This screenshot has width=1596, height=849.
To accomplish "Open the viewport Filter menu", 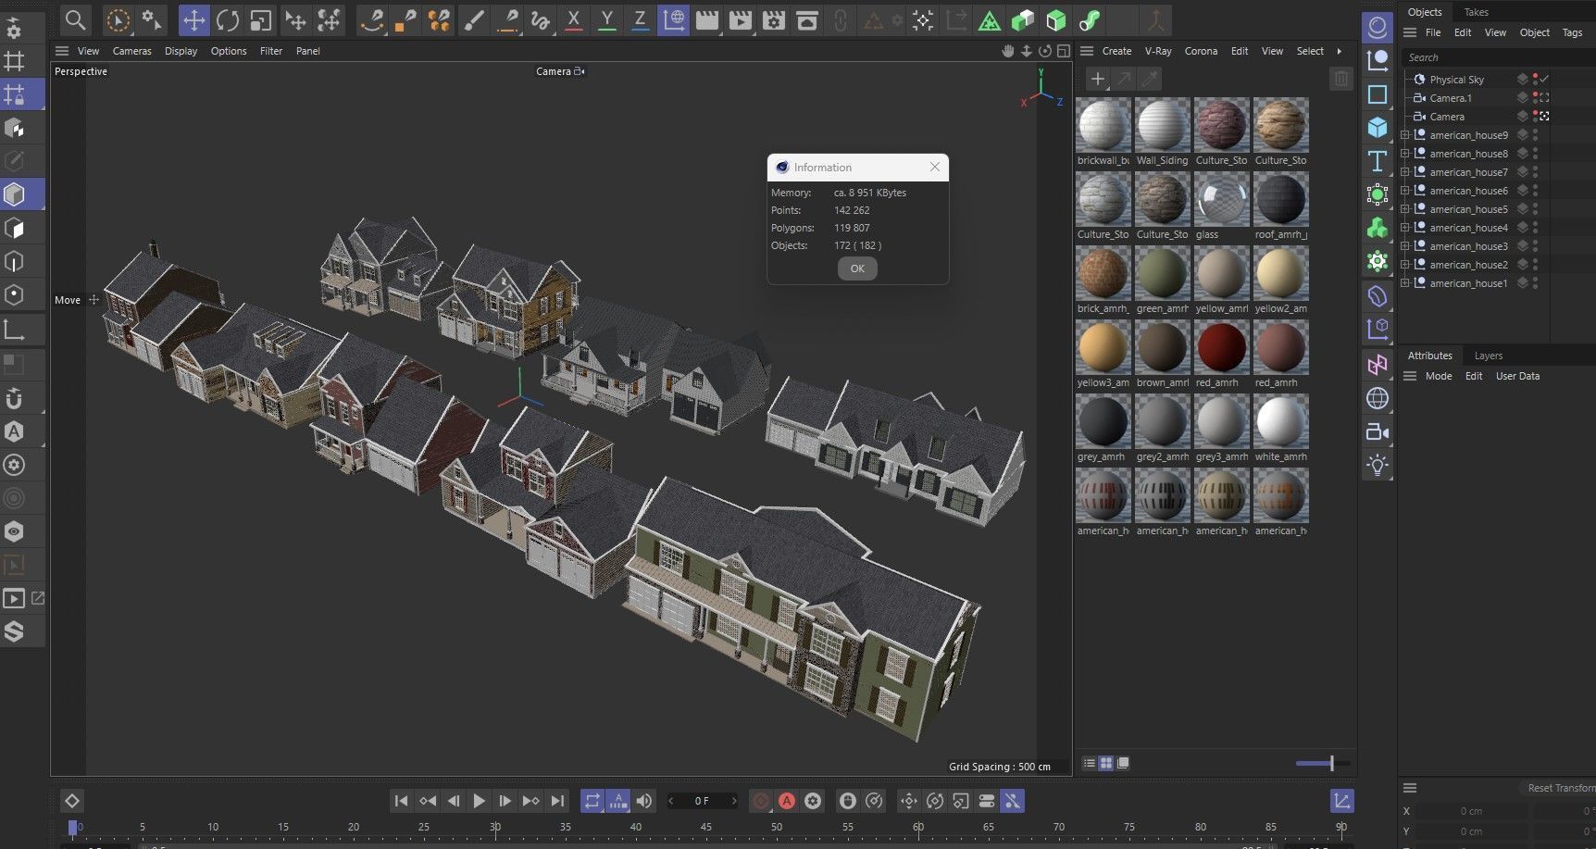I will click(x=271, y=51).
